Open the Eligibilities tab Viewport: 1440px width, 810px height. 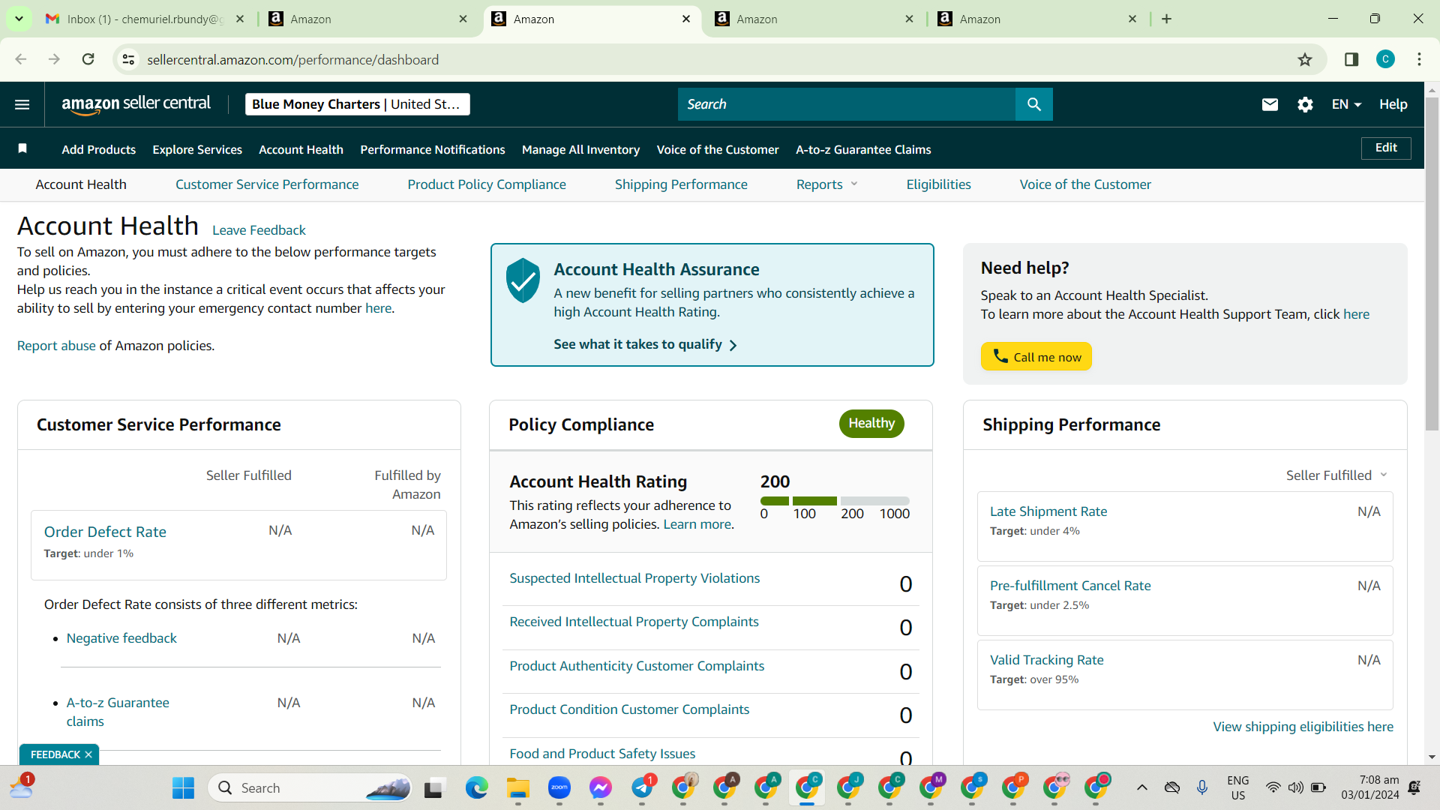click(x=938, y=184)
